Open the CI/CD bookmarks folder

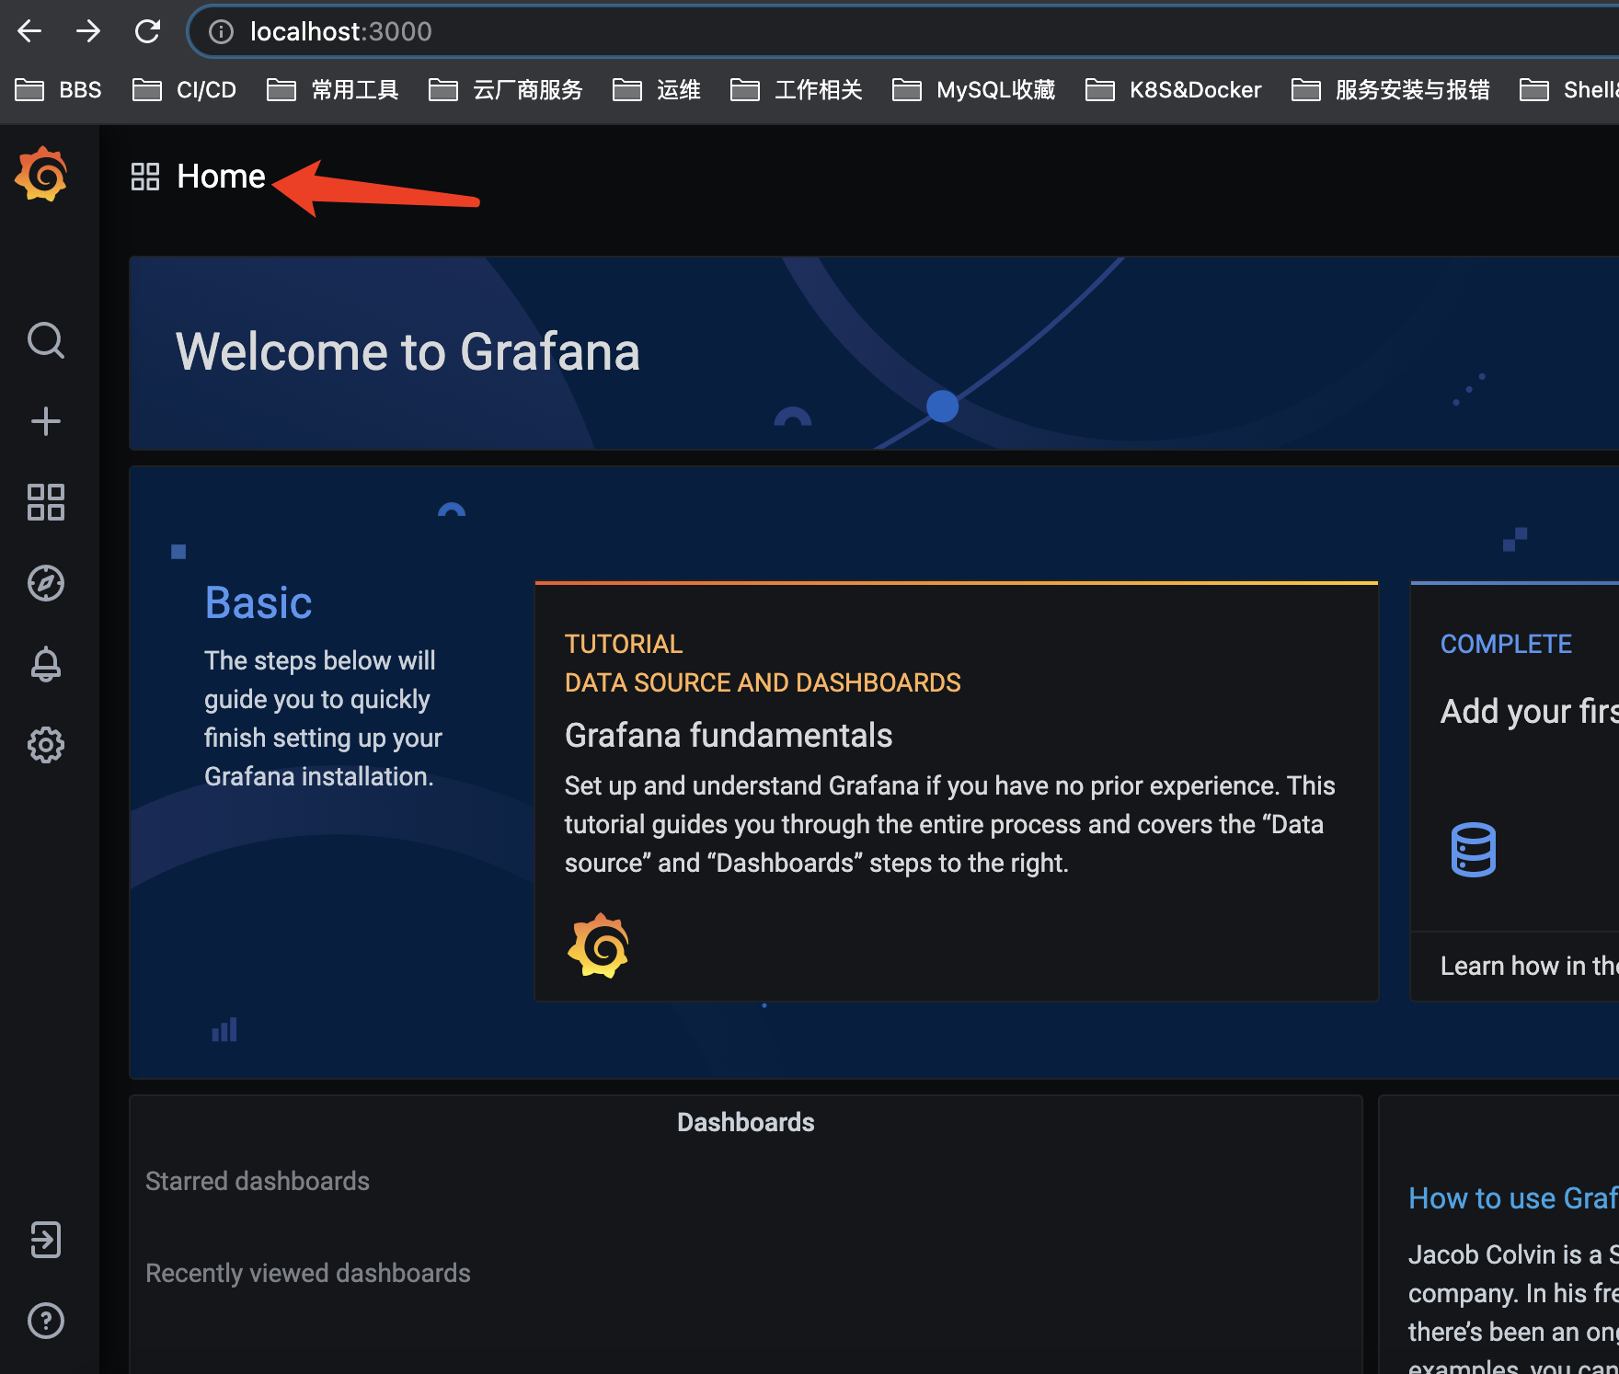pos(185,89)
